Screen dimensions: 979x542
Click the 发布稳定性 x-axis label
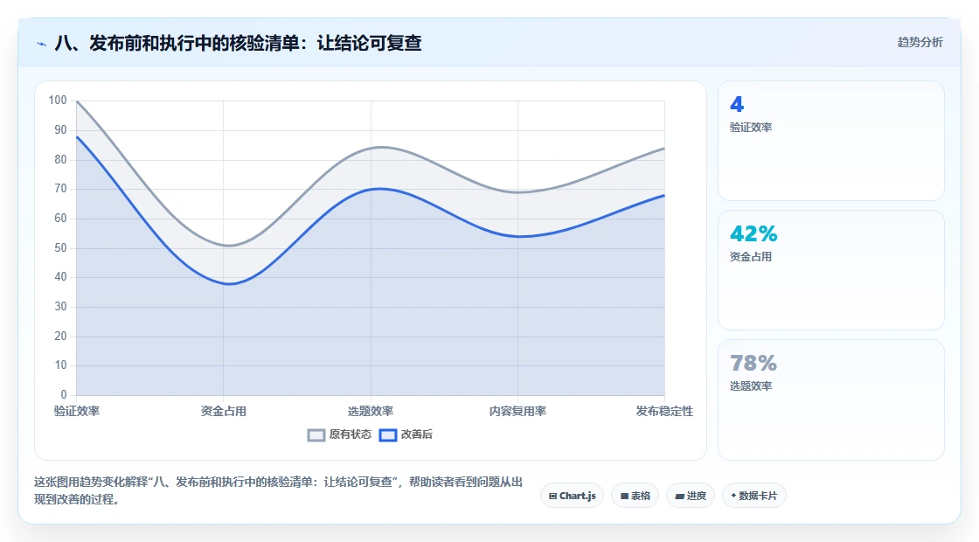click(x=664, y=411)
